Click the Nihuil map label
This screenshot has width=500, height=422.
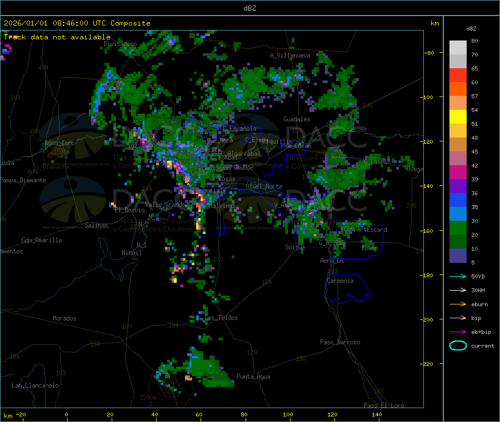[132, 253]
